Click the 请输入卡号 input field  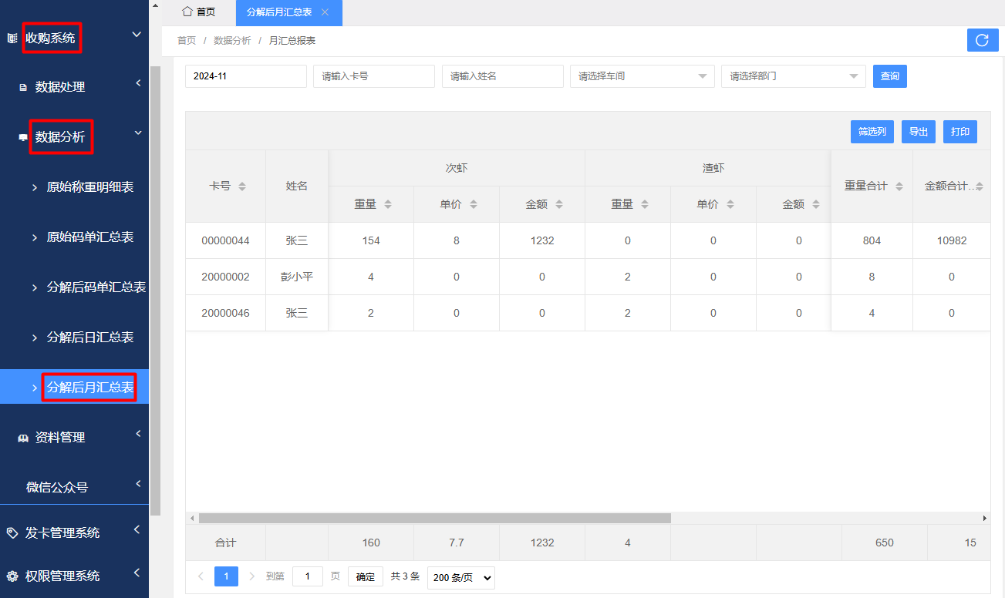point(374,76)
